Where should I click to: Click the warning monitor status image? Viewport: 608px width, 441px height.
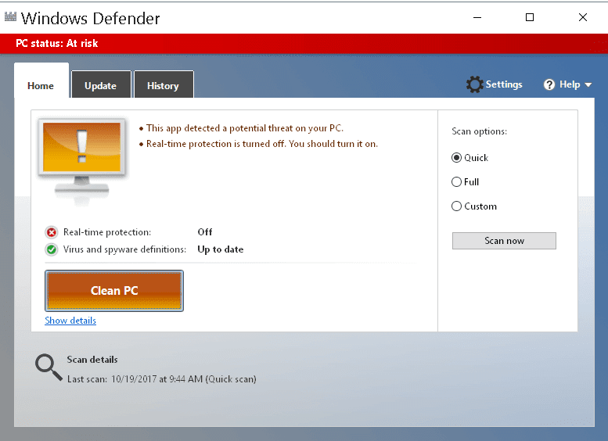coord(82,161)
